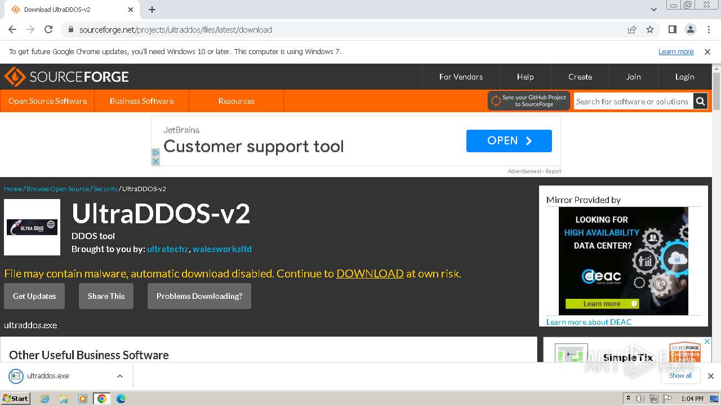Open Business Software tab
The height and width of the screenshot is (406, 721).
tap(141, 101)
